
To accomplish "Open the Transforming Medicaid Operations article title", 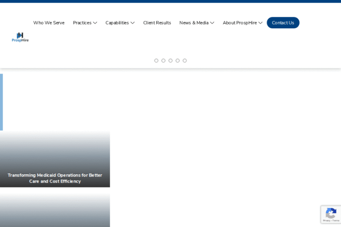I will (x=55, y=178).
